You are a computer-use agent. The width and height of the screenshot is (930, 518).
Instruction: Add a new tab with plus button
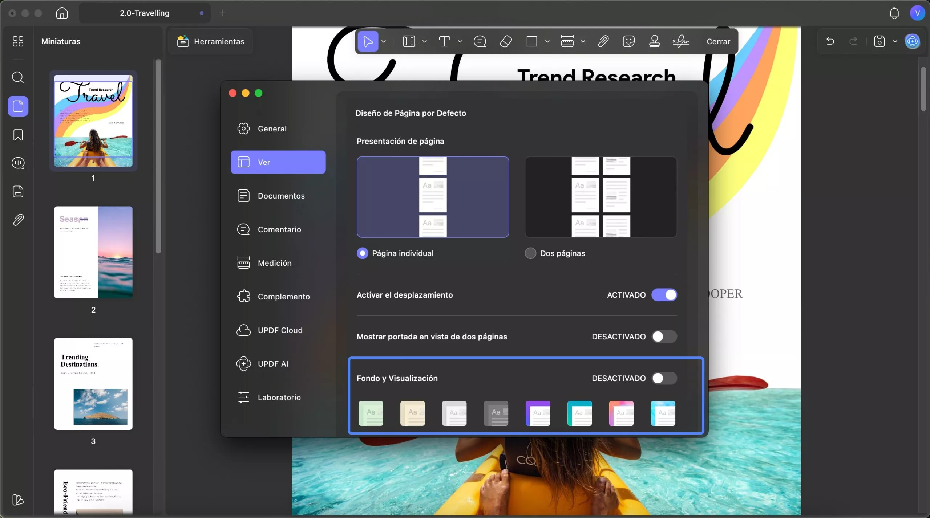click(x=222, y=13)
